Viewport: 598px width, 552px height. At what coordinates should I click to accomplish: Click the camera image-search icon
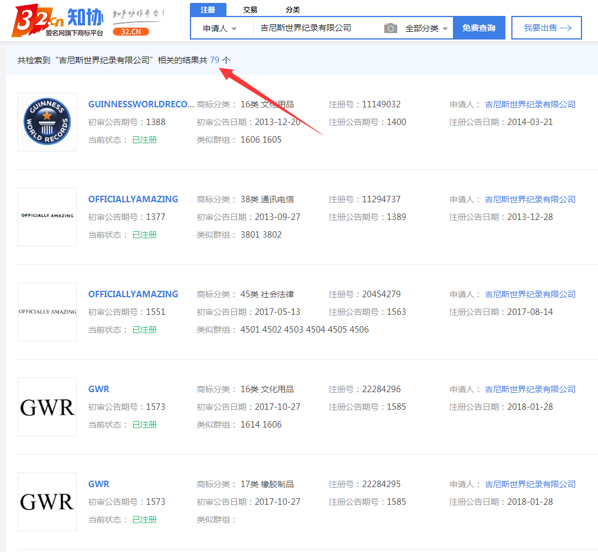[390, 28]
